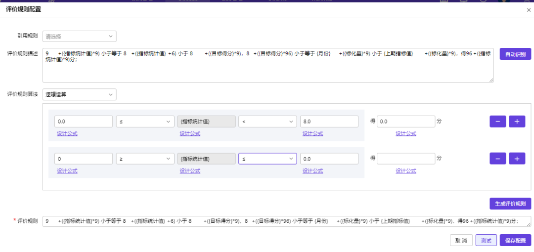Click the 生成评价规则 button

(510, 204)
